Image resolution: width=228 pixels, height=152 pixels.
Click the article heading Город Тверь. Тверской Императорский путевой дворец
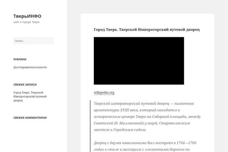click(147, 30)
